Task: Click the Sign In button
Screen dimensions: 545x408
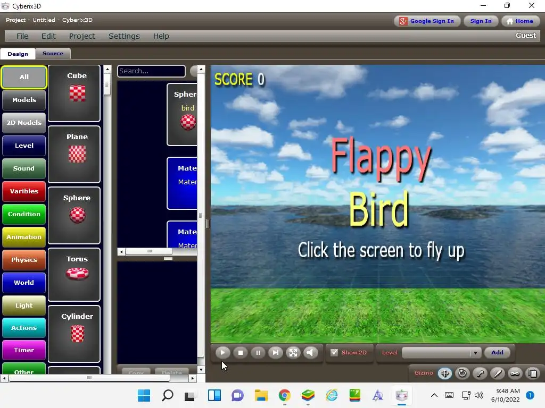Action: [x=481, y=21]
